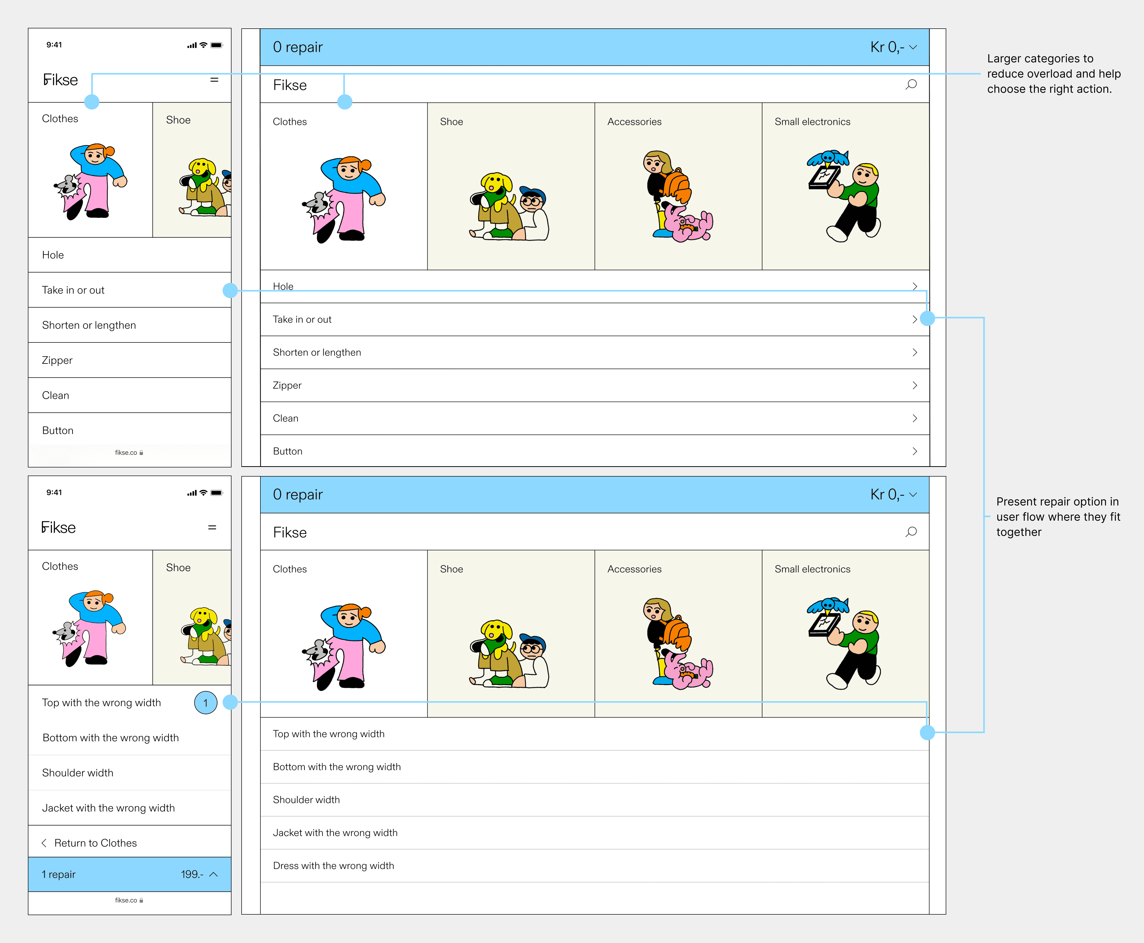This screenshot has width=1144, height=943.
Task: Expand Kr 0,- cart dropdown in bottom desktop bar
Action: 913,495
